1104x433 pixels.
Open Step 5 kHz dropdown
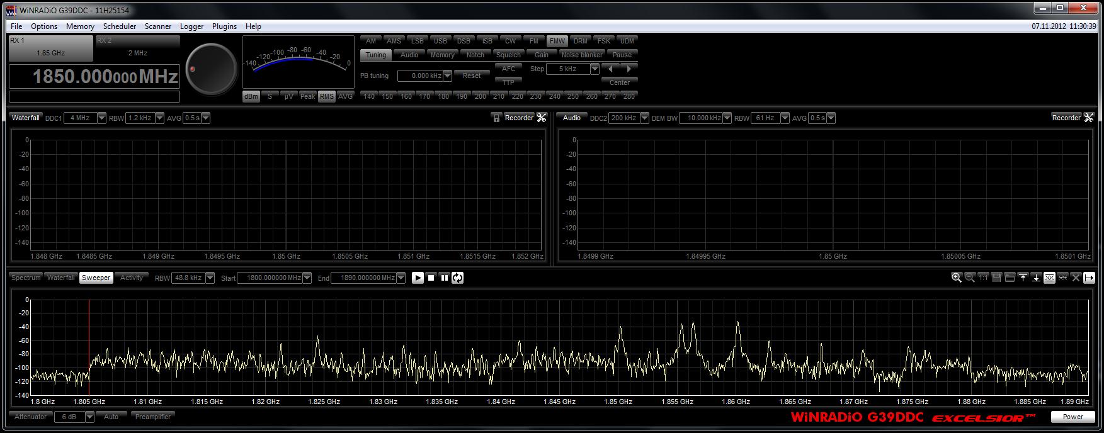tap(595, 69)
